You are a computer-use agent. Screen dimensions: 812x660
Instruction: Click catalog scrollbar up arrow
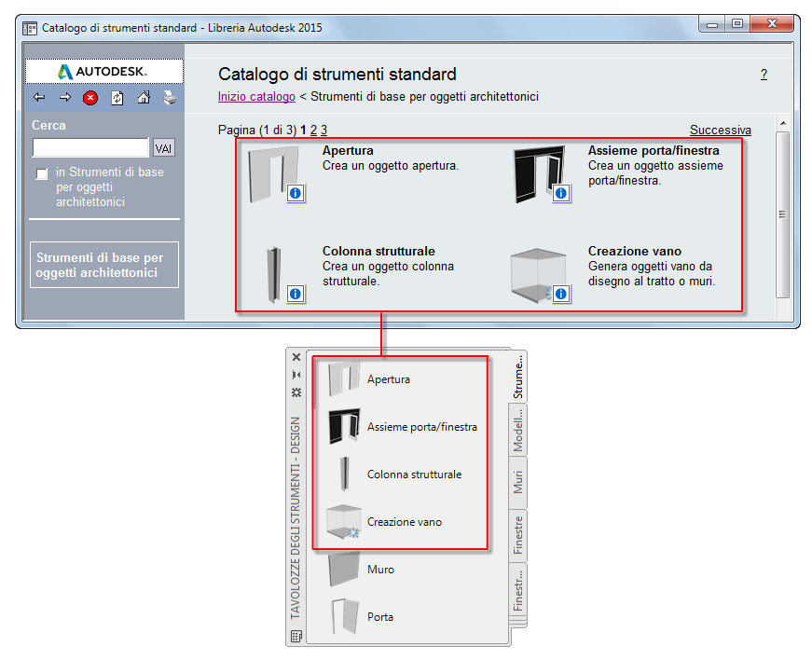coord(783,123)
